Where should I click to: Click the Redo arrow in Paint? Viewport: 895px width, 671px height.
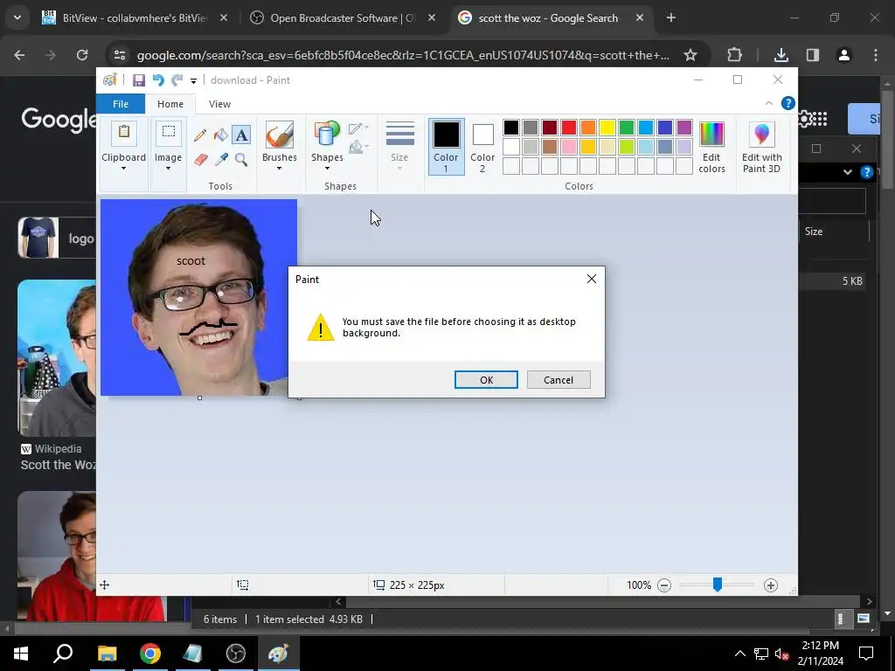(x=177, y=80)
